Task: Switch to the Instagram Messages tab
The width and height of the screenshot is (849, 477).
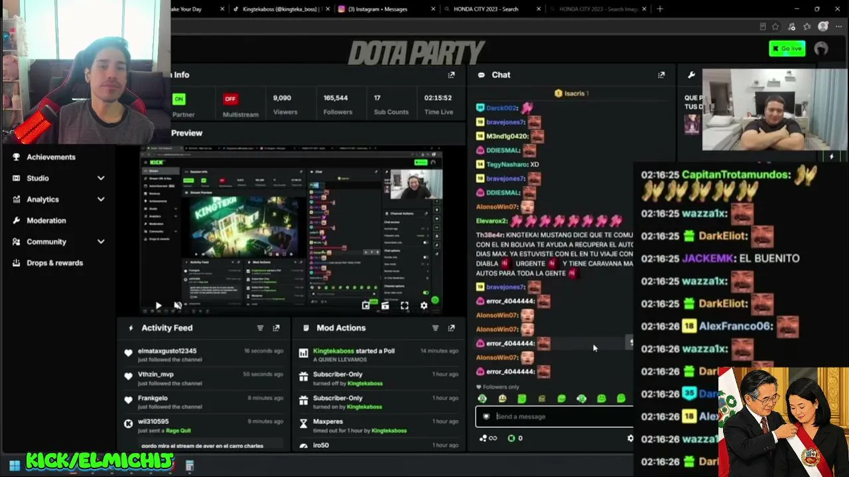Action: [x=378, y=9]
